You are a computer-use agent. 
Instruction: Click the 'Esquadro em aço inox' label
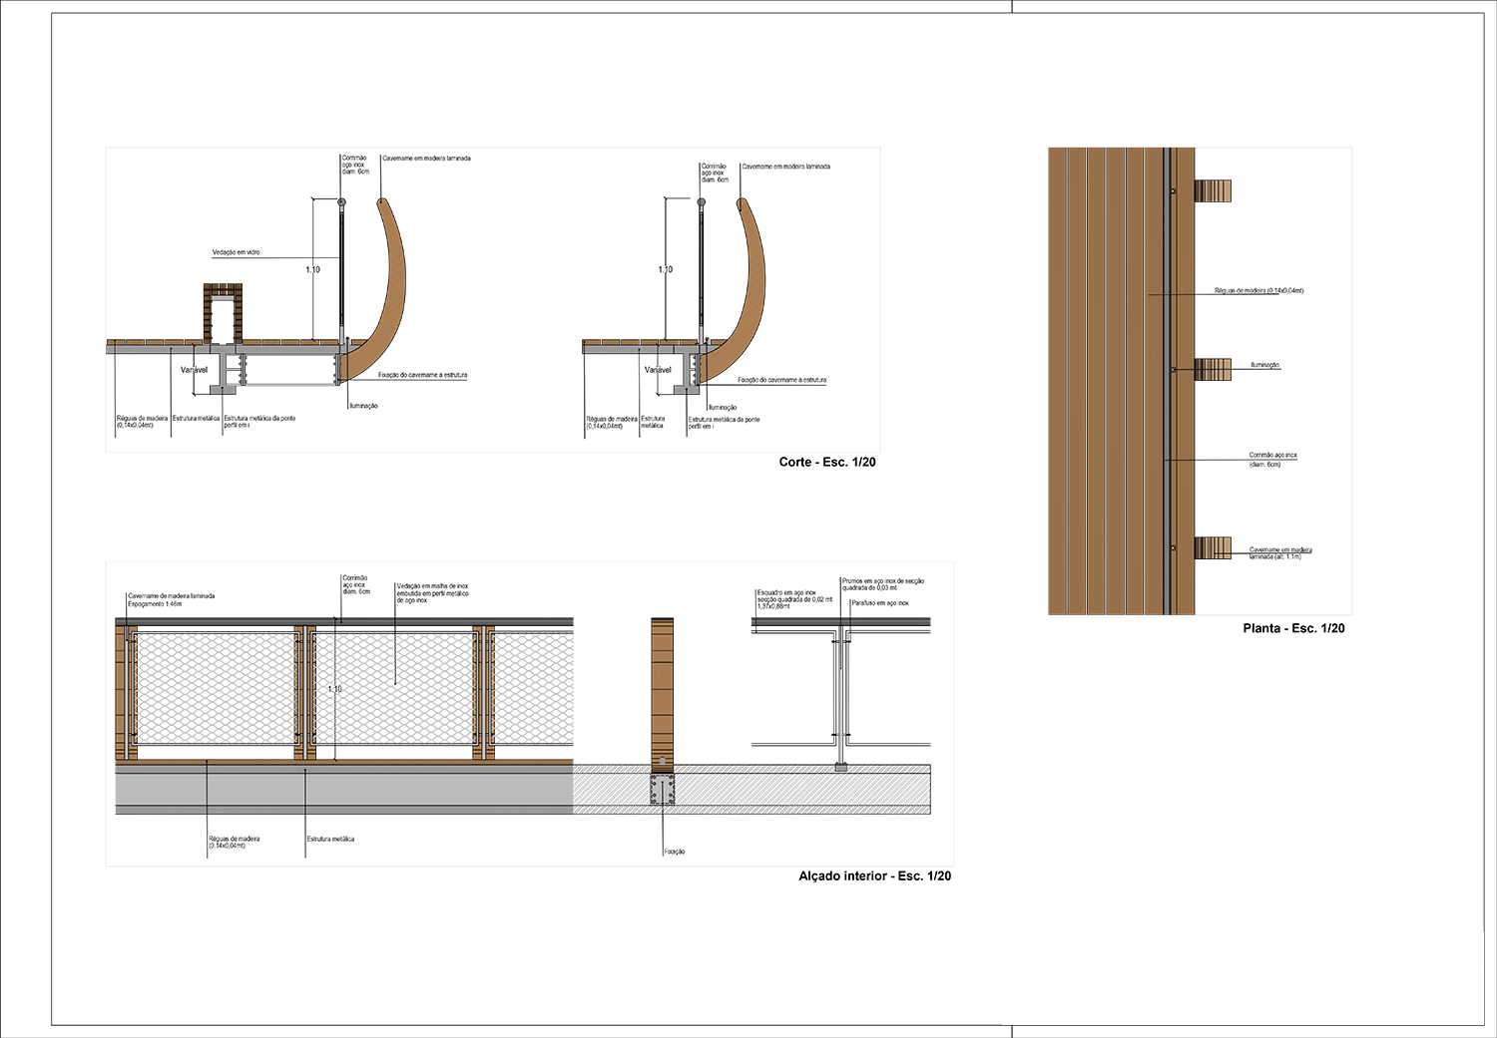click(x=786, y=592)
